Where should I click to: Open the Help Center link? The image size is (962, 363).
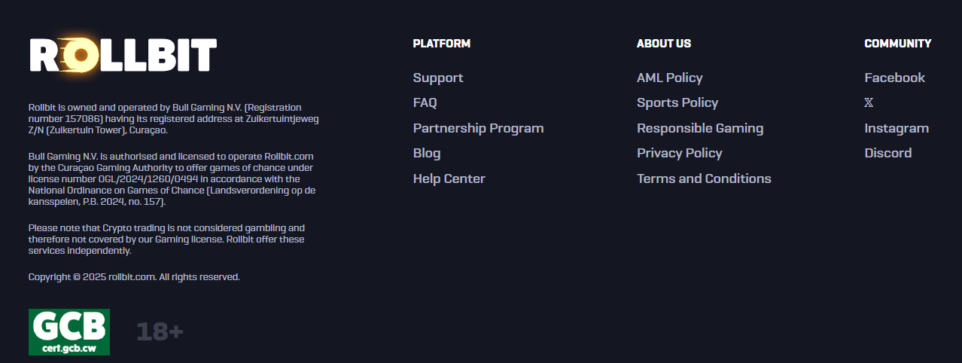449,178
